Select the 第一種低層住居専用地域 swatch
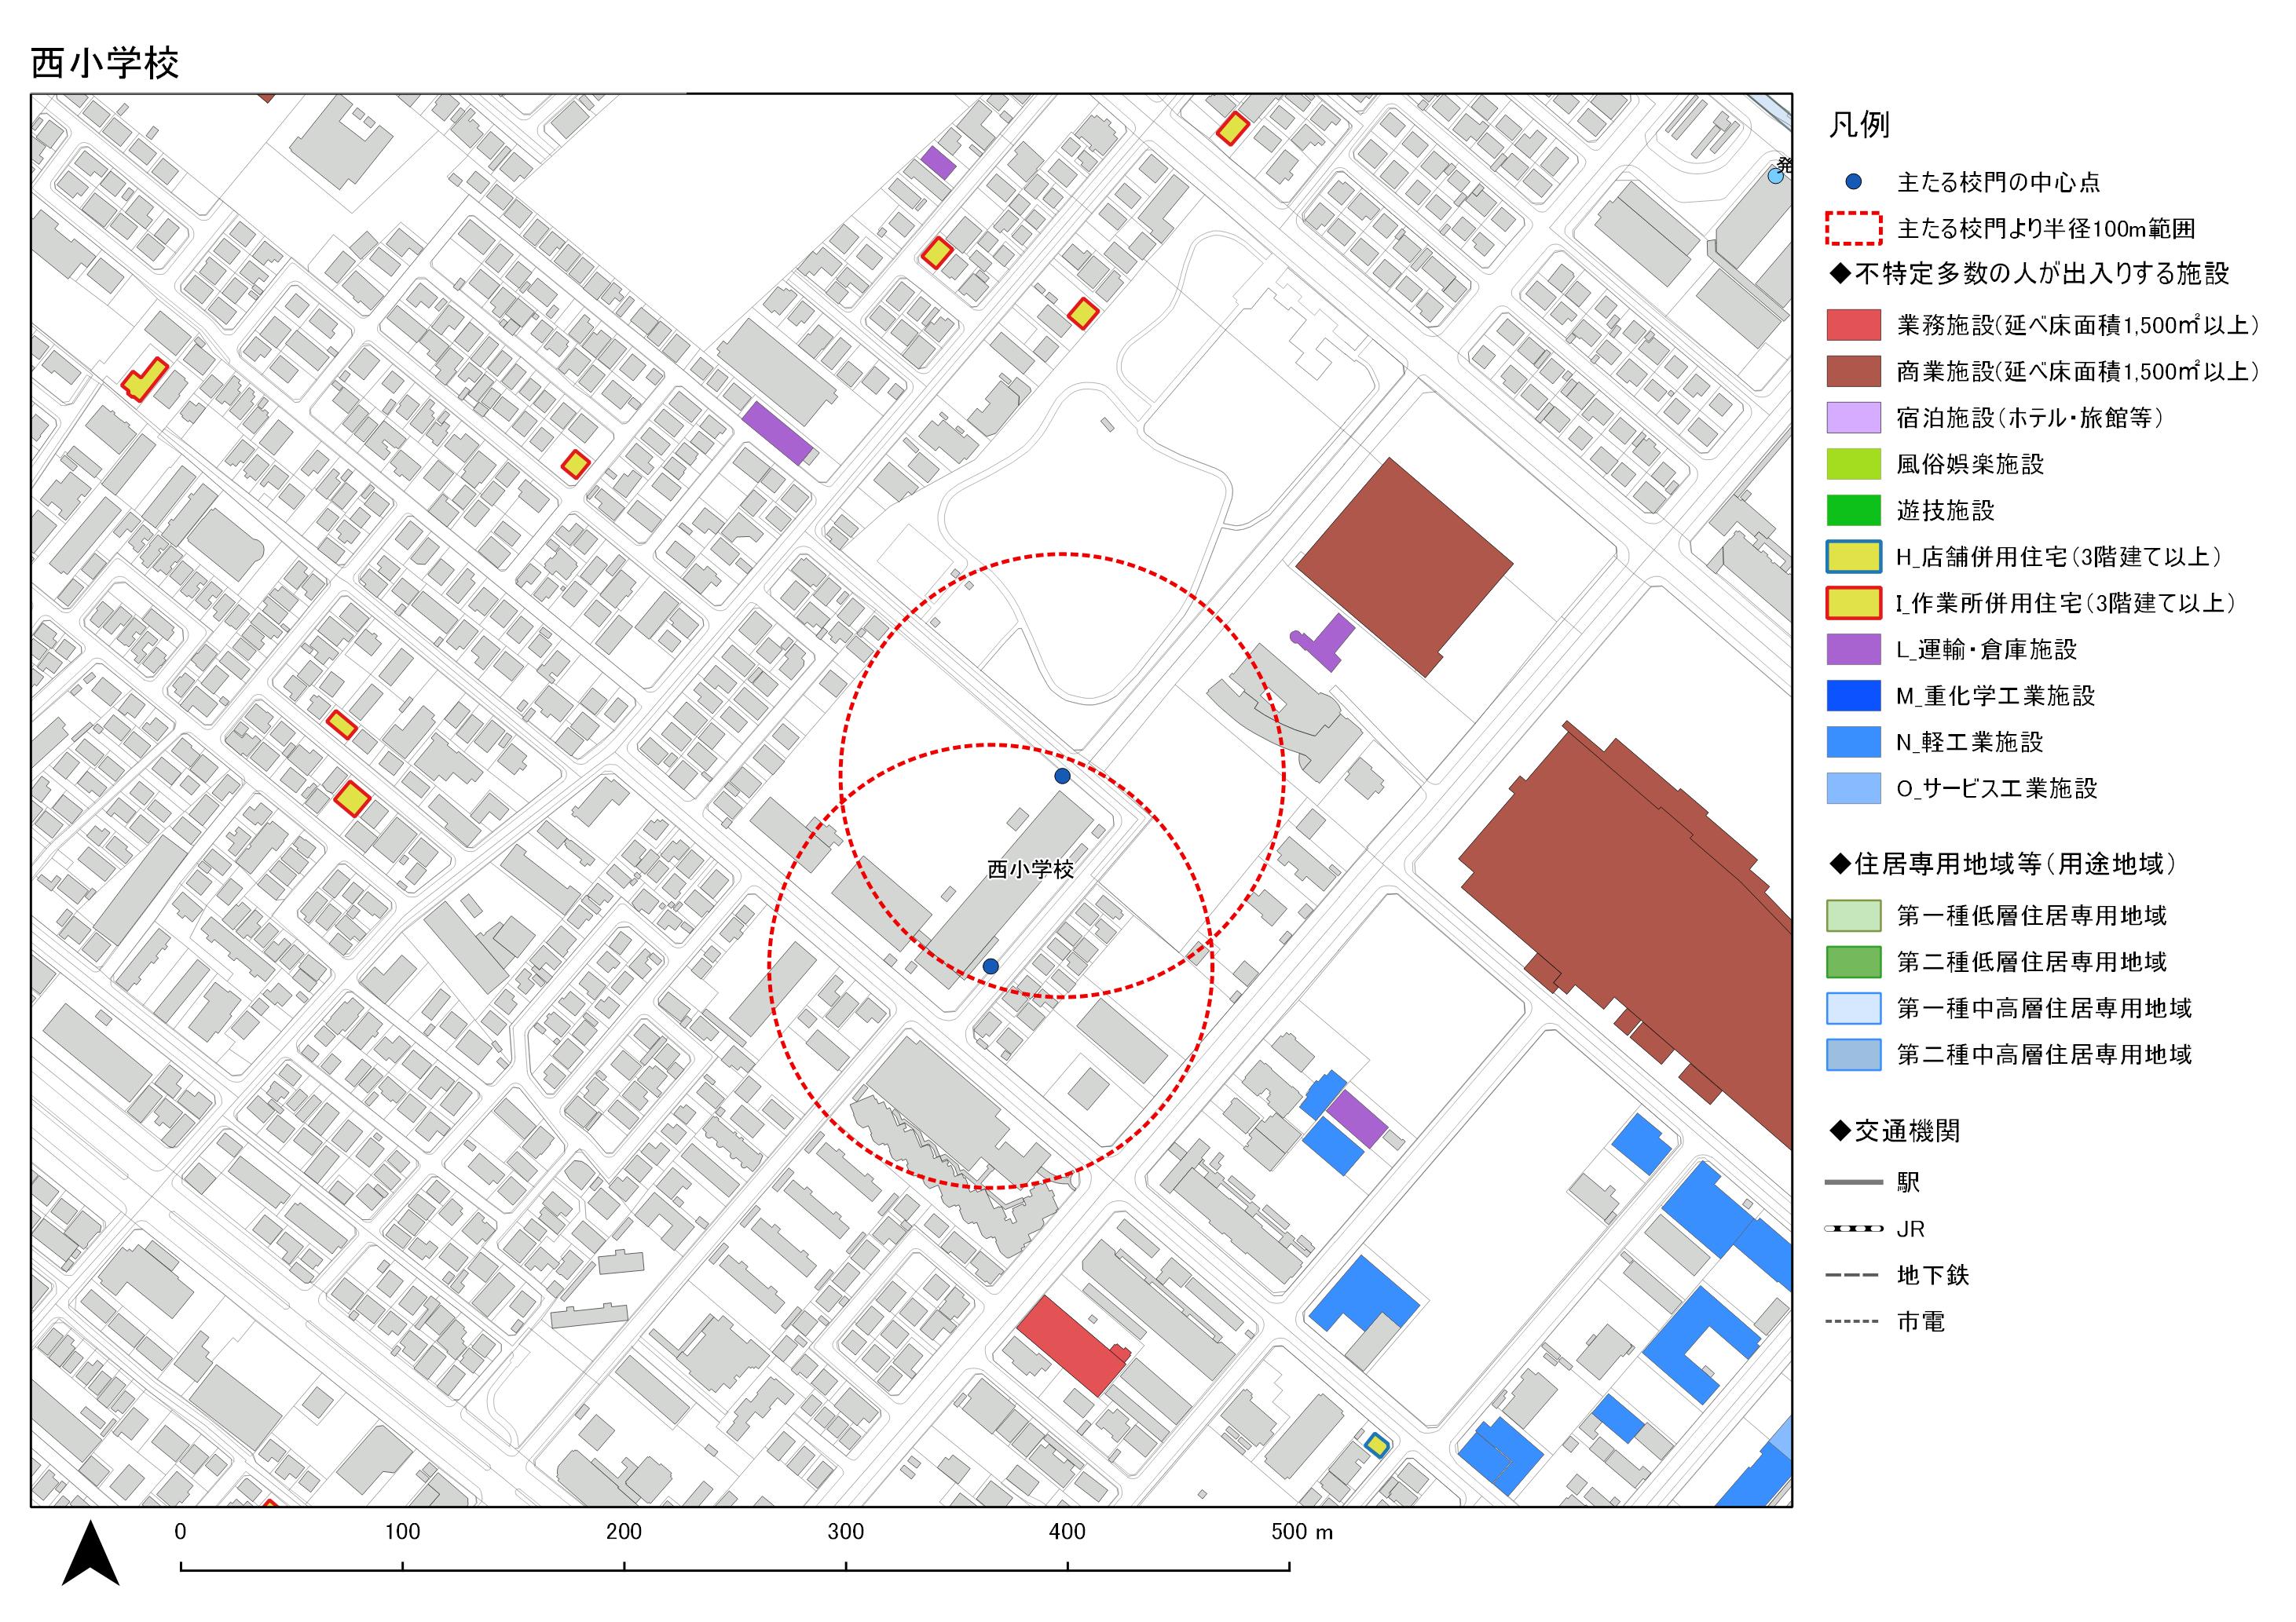2296x1622 pixels. [1853, 915]
